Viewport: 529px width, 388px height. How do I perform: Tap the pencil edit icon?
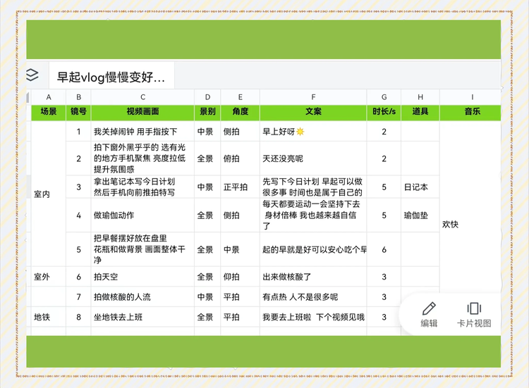point(429,308)
